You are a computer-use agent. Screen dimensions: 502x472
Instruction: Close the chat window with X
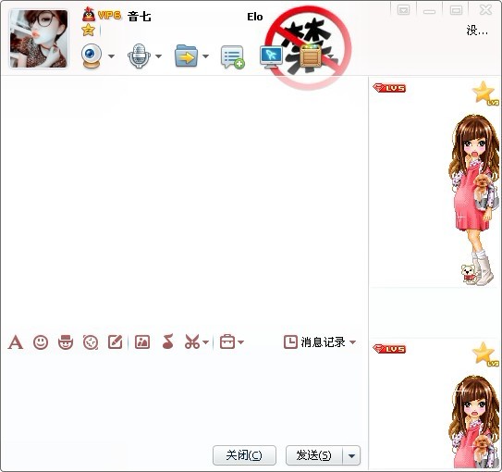point(485,10)
